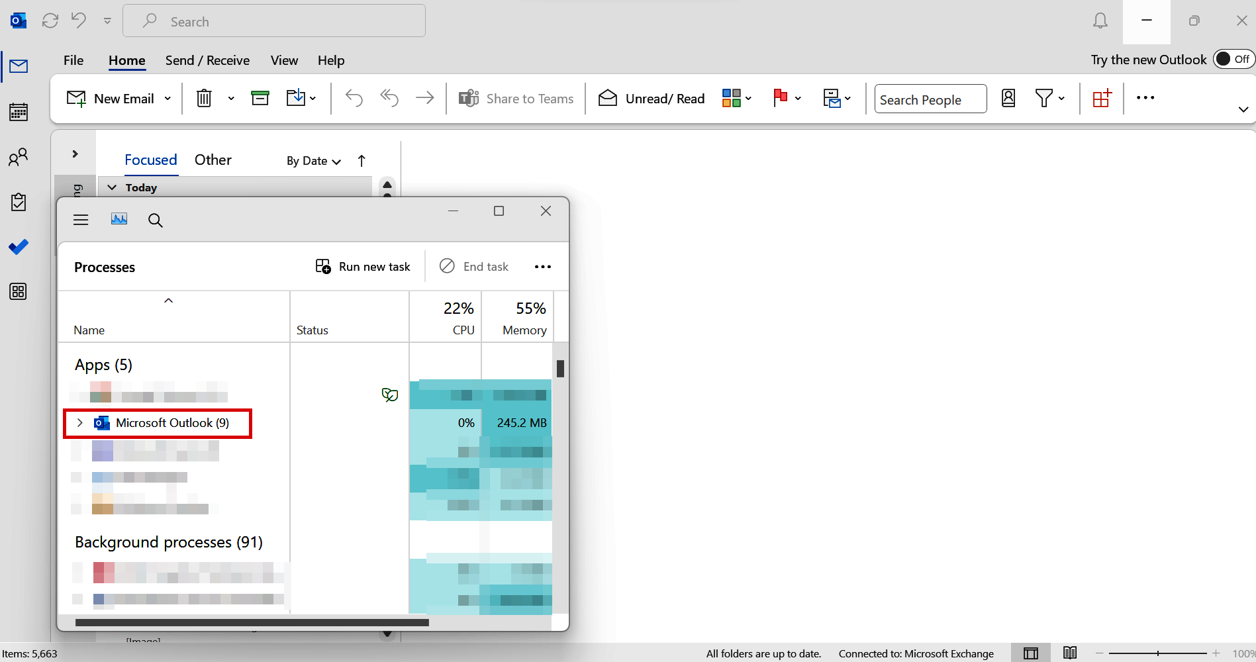This screenshot has width=1256, height=662.
Task: Open the To Do checkmark icon
Action: [x=18, y=246]
